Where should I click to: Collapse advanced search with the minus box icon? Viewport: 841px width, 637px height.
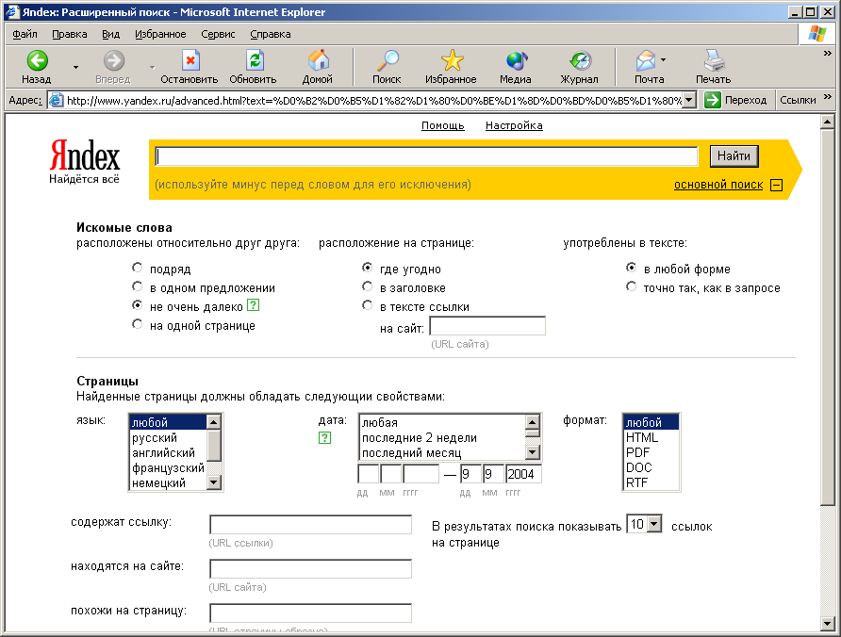pyautogui.click(x=776, y=185)
